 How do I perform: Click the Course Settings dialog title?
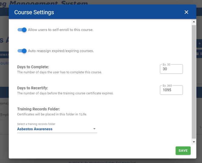point(34,12)
